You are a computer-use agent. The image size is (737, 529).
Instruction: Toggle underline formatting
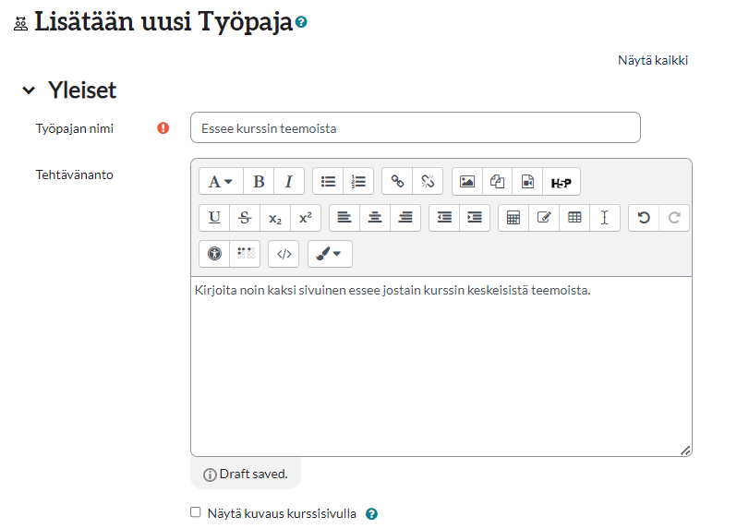point(214,218)
